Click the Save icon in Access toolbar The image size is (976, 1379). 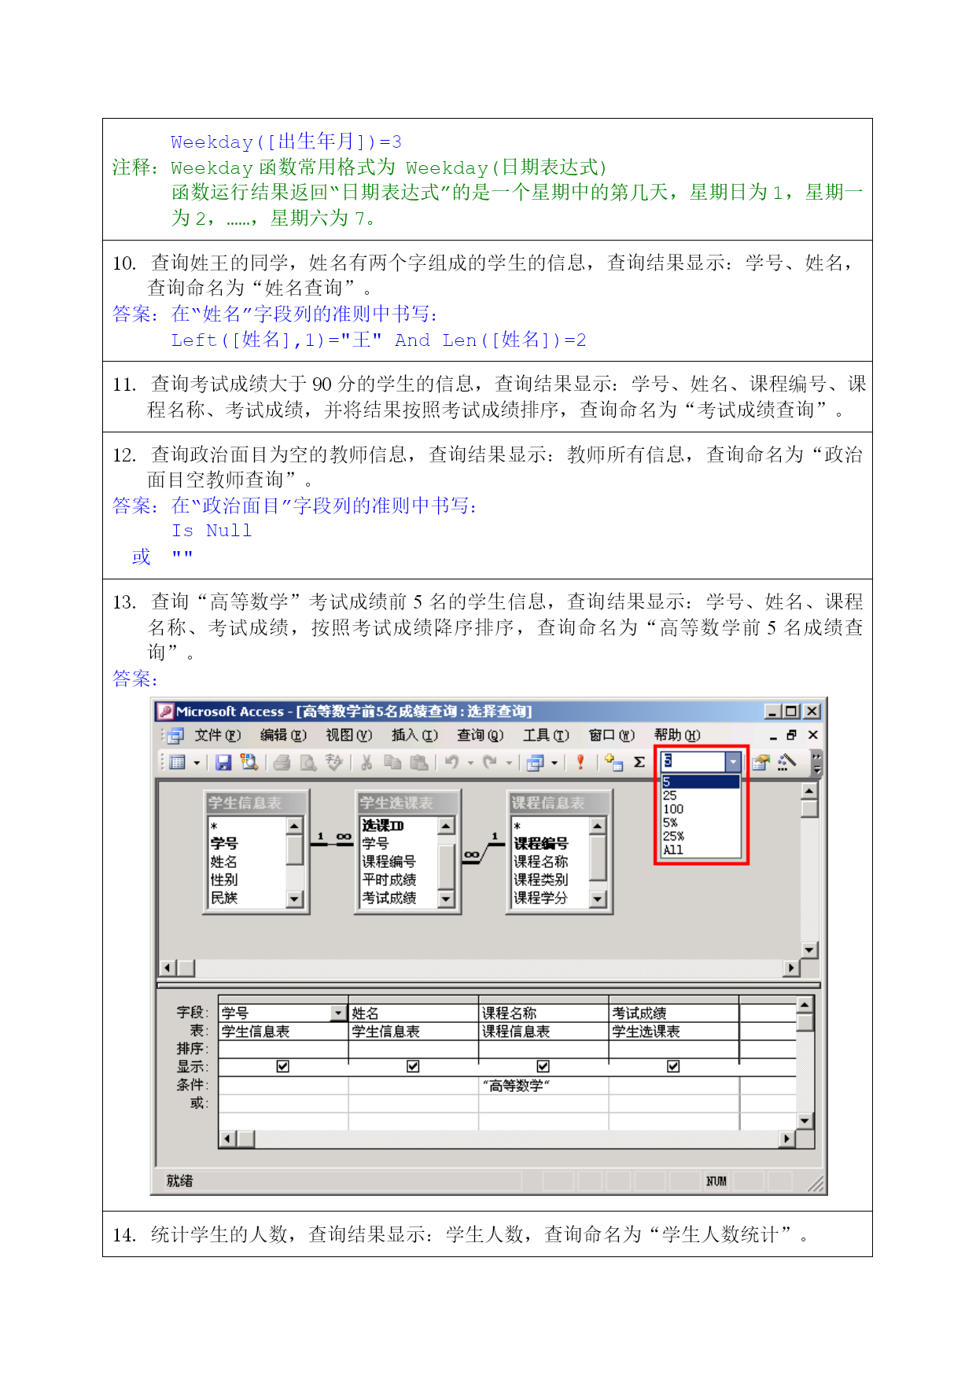point(223,762)
